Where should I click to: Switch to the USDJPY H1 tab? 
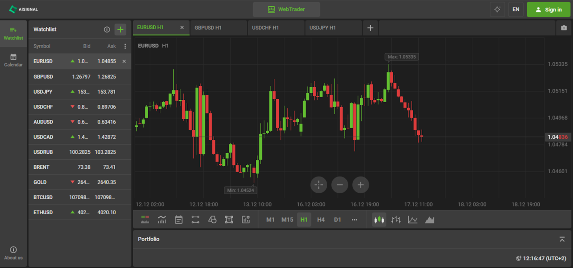pyautogui.click(x=333, y=28)
